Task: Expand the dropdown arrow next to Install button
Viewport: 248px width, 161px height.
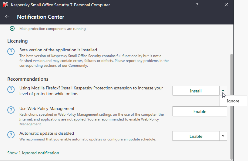Action: click(x=223, y=91)
